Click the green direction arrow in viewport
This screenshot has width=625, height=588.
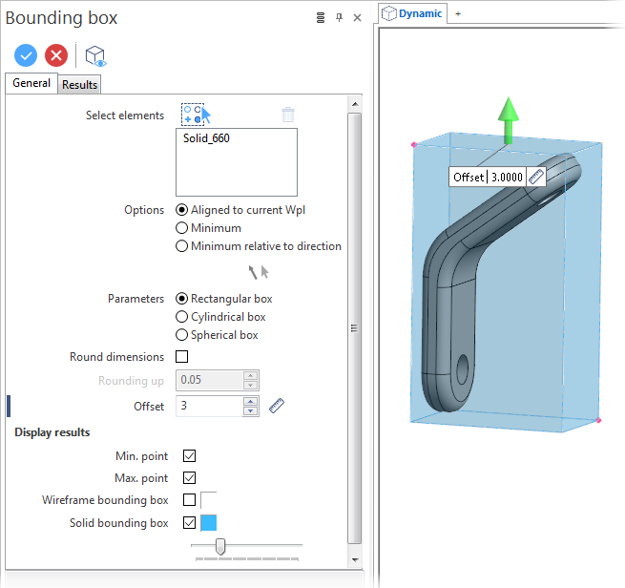click(509, 119)
